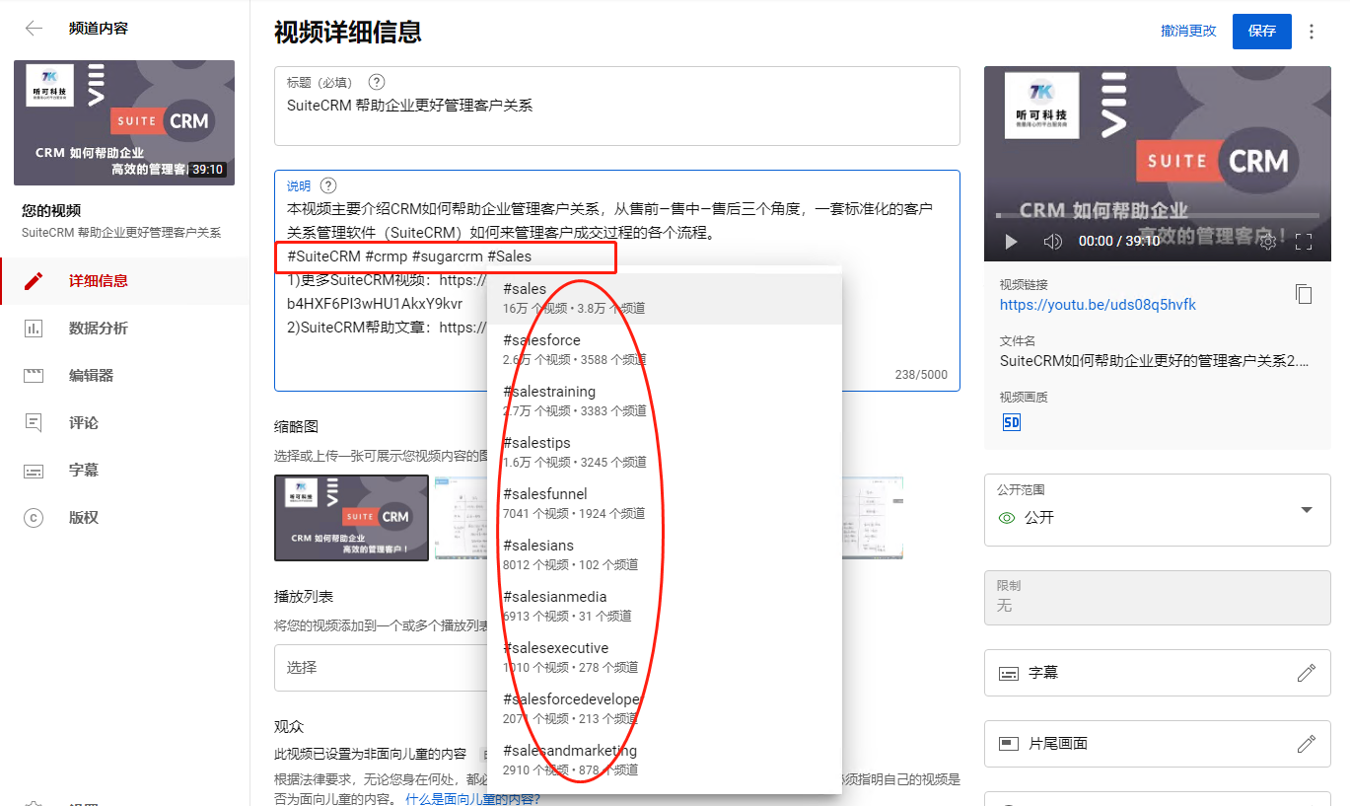Open the 什么是面向儿童的内容 link

tap(472, 799)
